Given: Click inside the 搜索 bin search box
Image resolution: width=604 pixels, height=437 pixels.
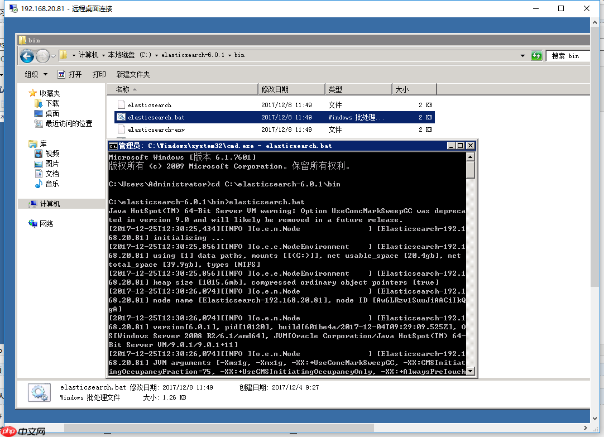Looking at the screenshot, I should point(567,55).
